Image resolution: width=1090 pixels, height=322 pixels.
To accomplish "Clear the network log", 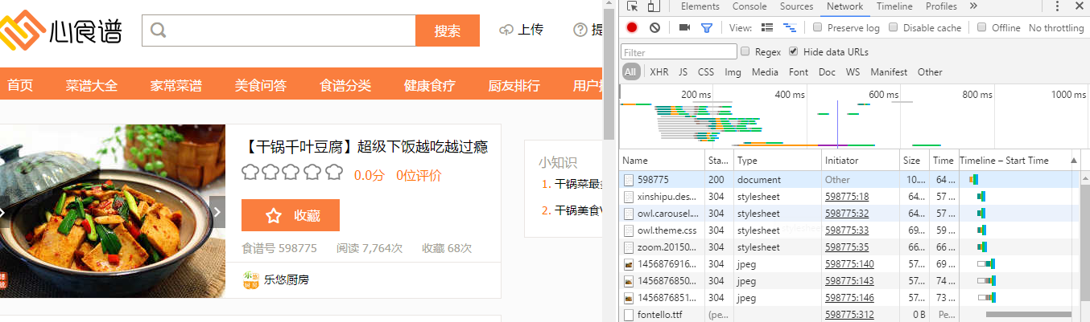I will click(655, 27).
